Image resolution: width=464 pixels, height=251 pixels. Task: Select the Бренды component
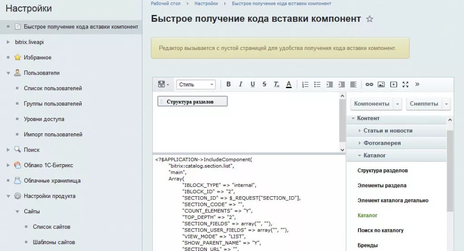point(367,246)
